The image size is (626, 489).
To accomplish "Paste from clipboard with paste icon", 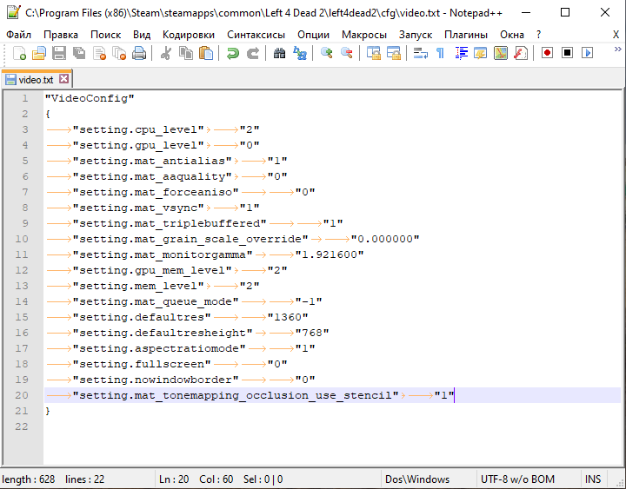I will (205, 53).
